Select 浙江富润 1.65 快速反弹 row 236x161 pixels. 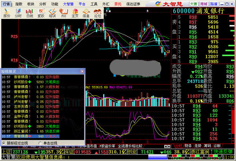pos(31,131)
